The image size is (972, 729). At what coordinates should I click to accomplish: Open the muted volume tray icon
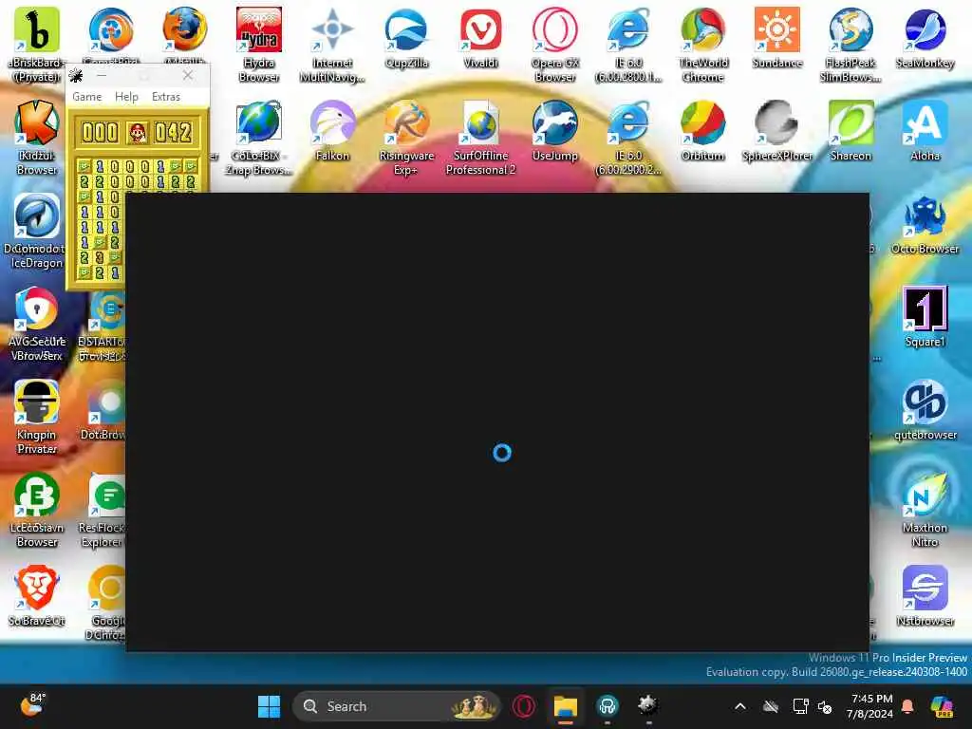825,706
